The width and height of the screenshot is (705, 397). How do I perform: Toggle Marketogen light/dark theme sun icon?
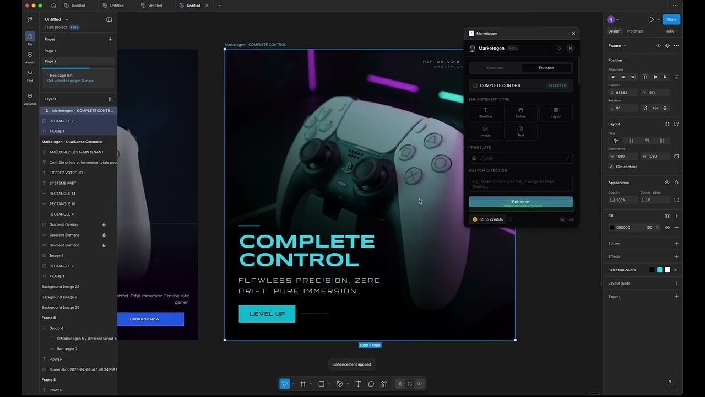(x=559, y=48)
